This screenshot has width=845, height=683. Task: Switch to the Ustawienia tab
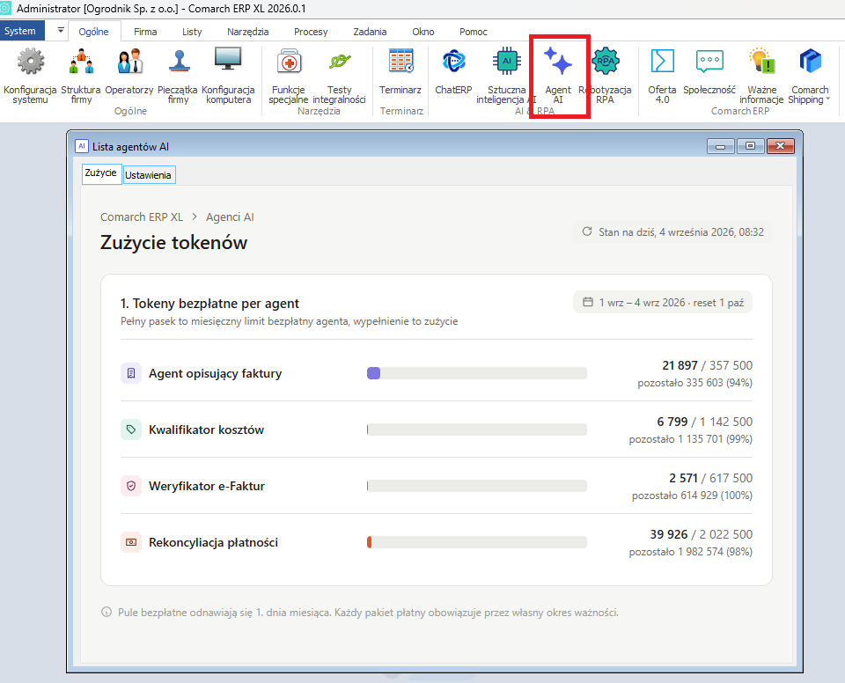point(148,175)
